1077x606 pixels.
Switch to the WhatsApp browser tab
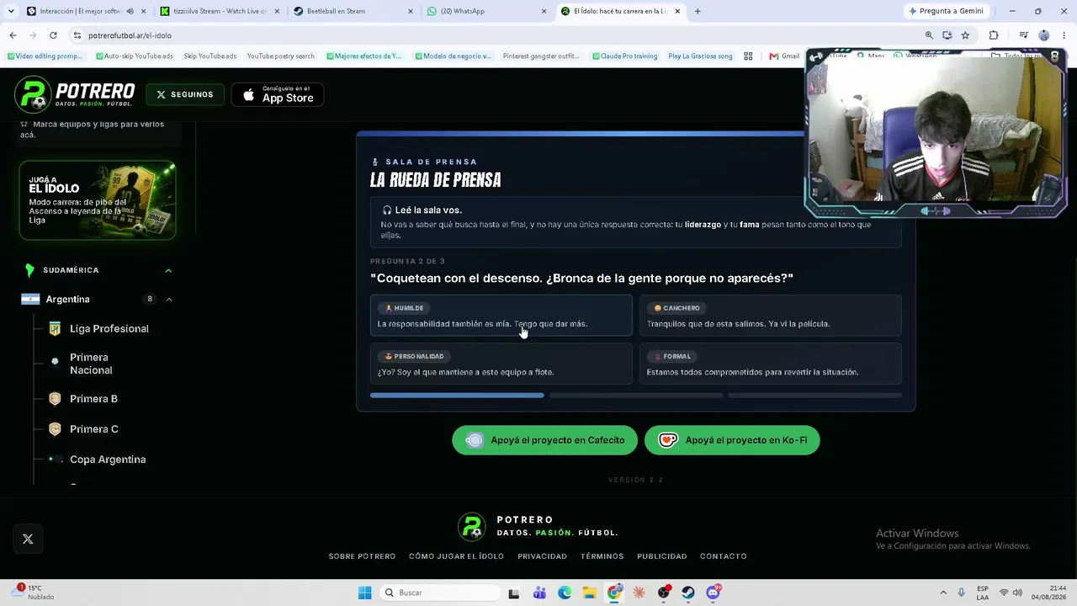pos(487,11)
